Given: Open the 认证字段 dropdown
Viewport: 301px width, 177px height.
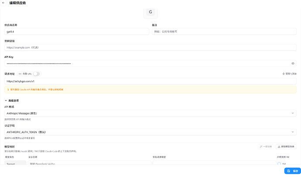Looking at the screenshot, I should 150,132.
